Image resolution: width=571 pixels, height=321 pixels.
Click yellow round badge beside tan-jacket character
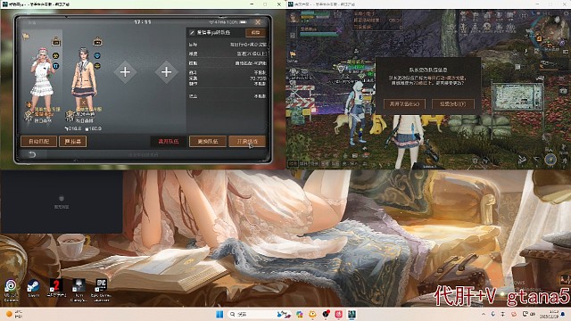(x=97, y=66)
